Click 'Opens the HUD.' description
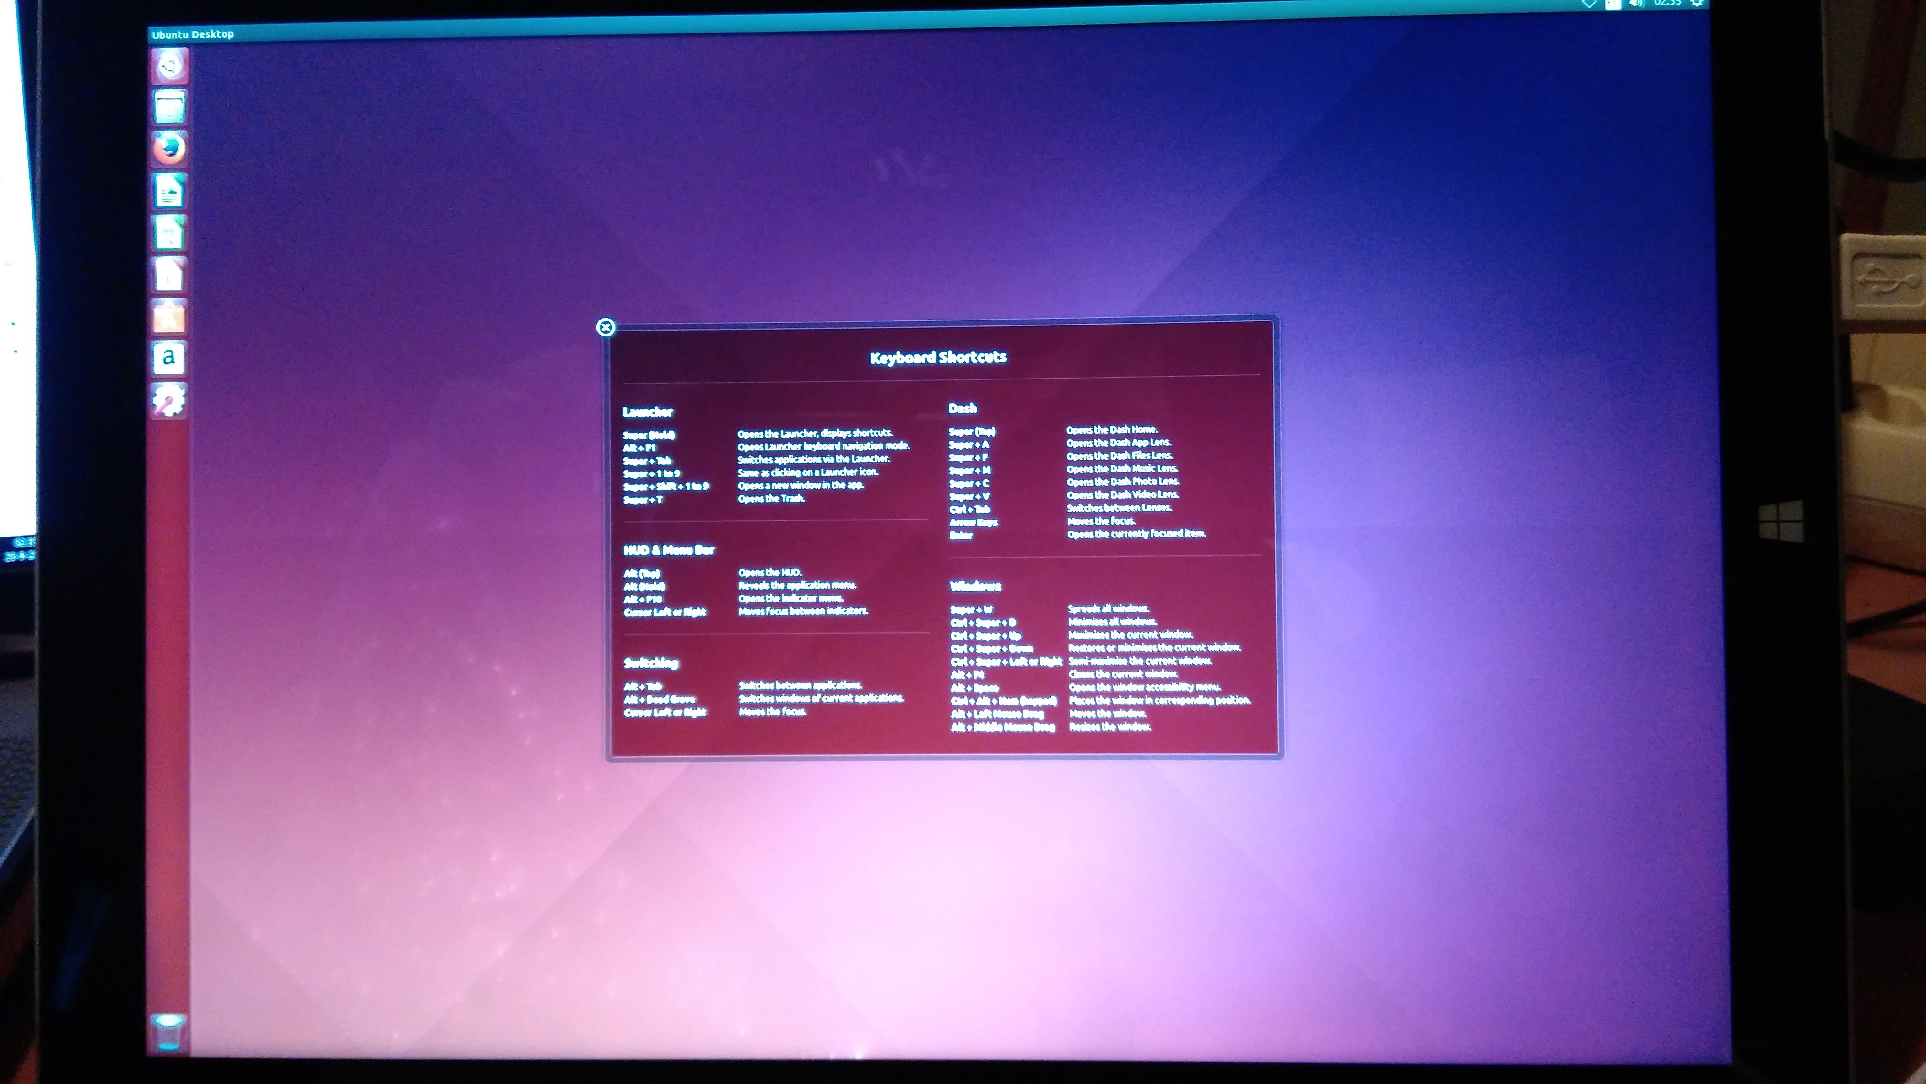The height and width of the screenshot is (1084, 1926). click(770, 573)
